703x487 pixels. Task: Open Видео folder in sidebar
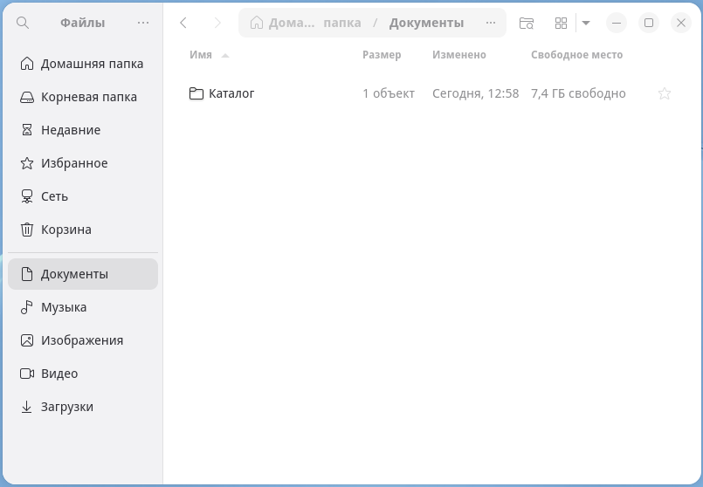[x=83, y=374]
